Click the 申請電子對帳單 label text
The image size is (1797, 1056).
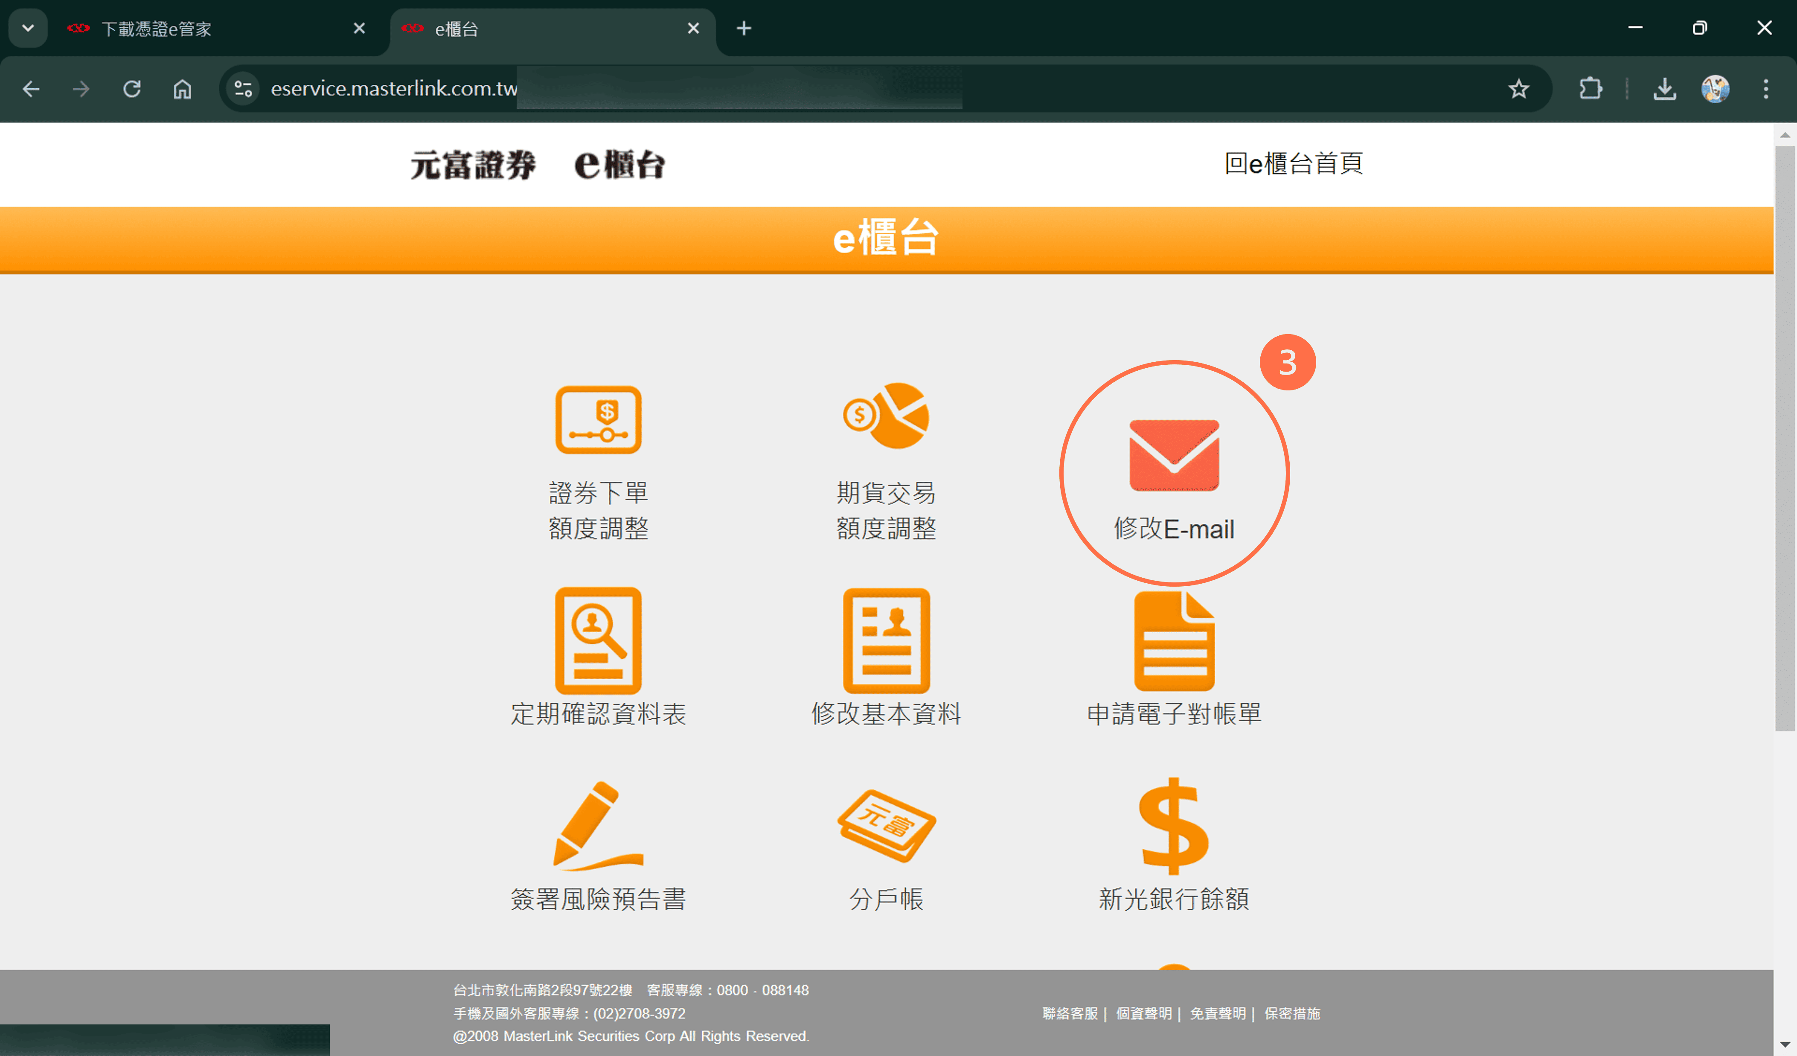[1175, 714]
